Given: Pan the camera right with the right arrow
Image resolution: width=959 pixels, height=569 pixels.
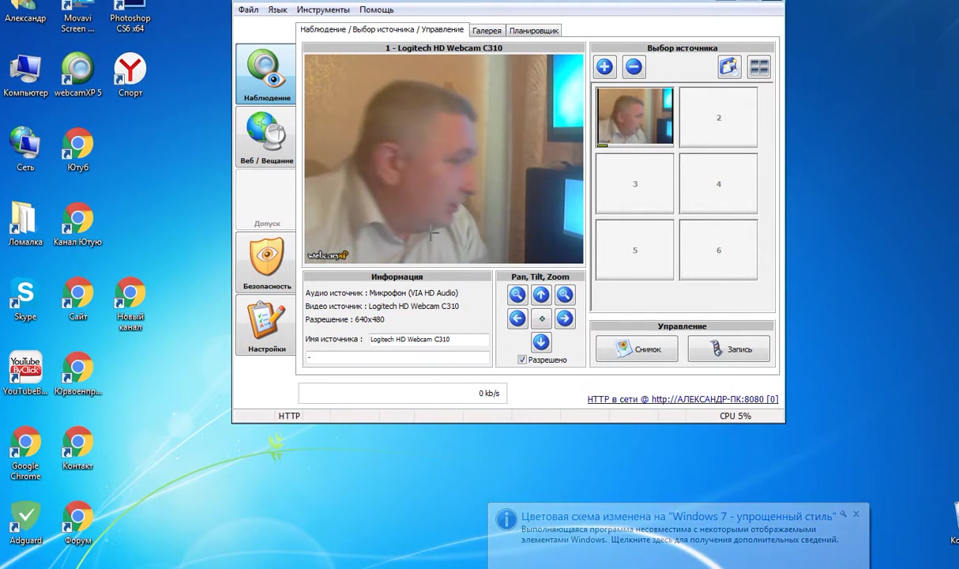Looking at the screenshot, I should (x=565, y=318).
